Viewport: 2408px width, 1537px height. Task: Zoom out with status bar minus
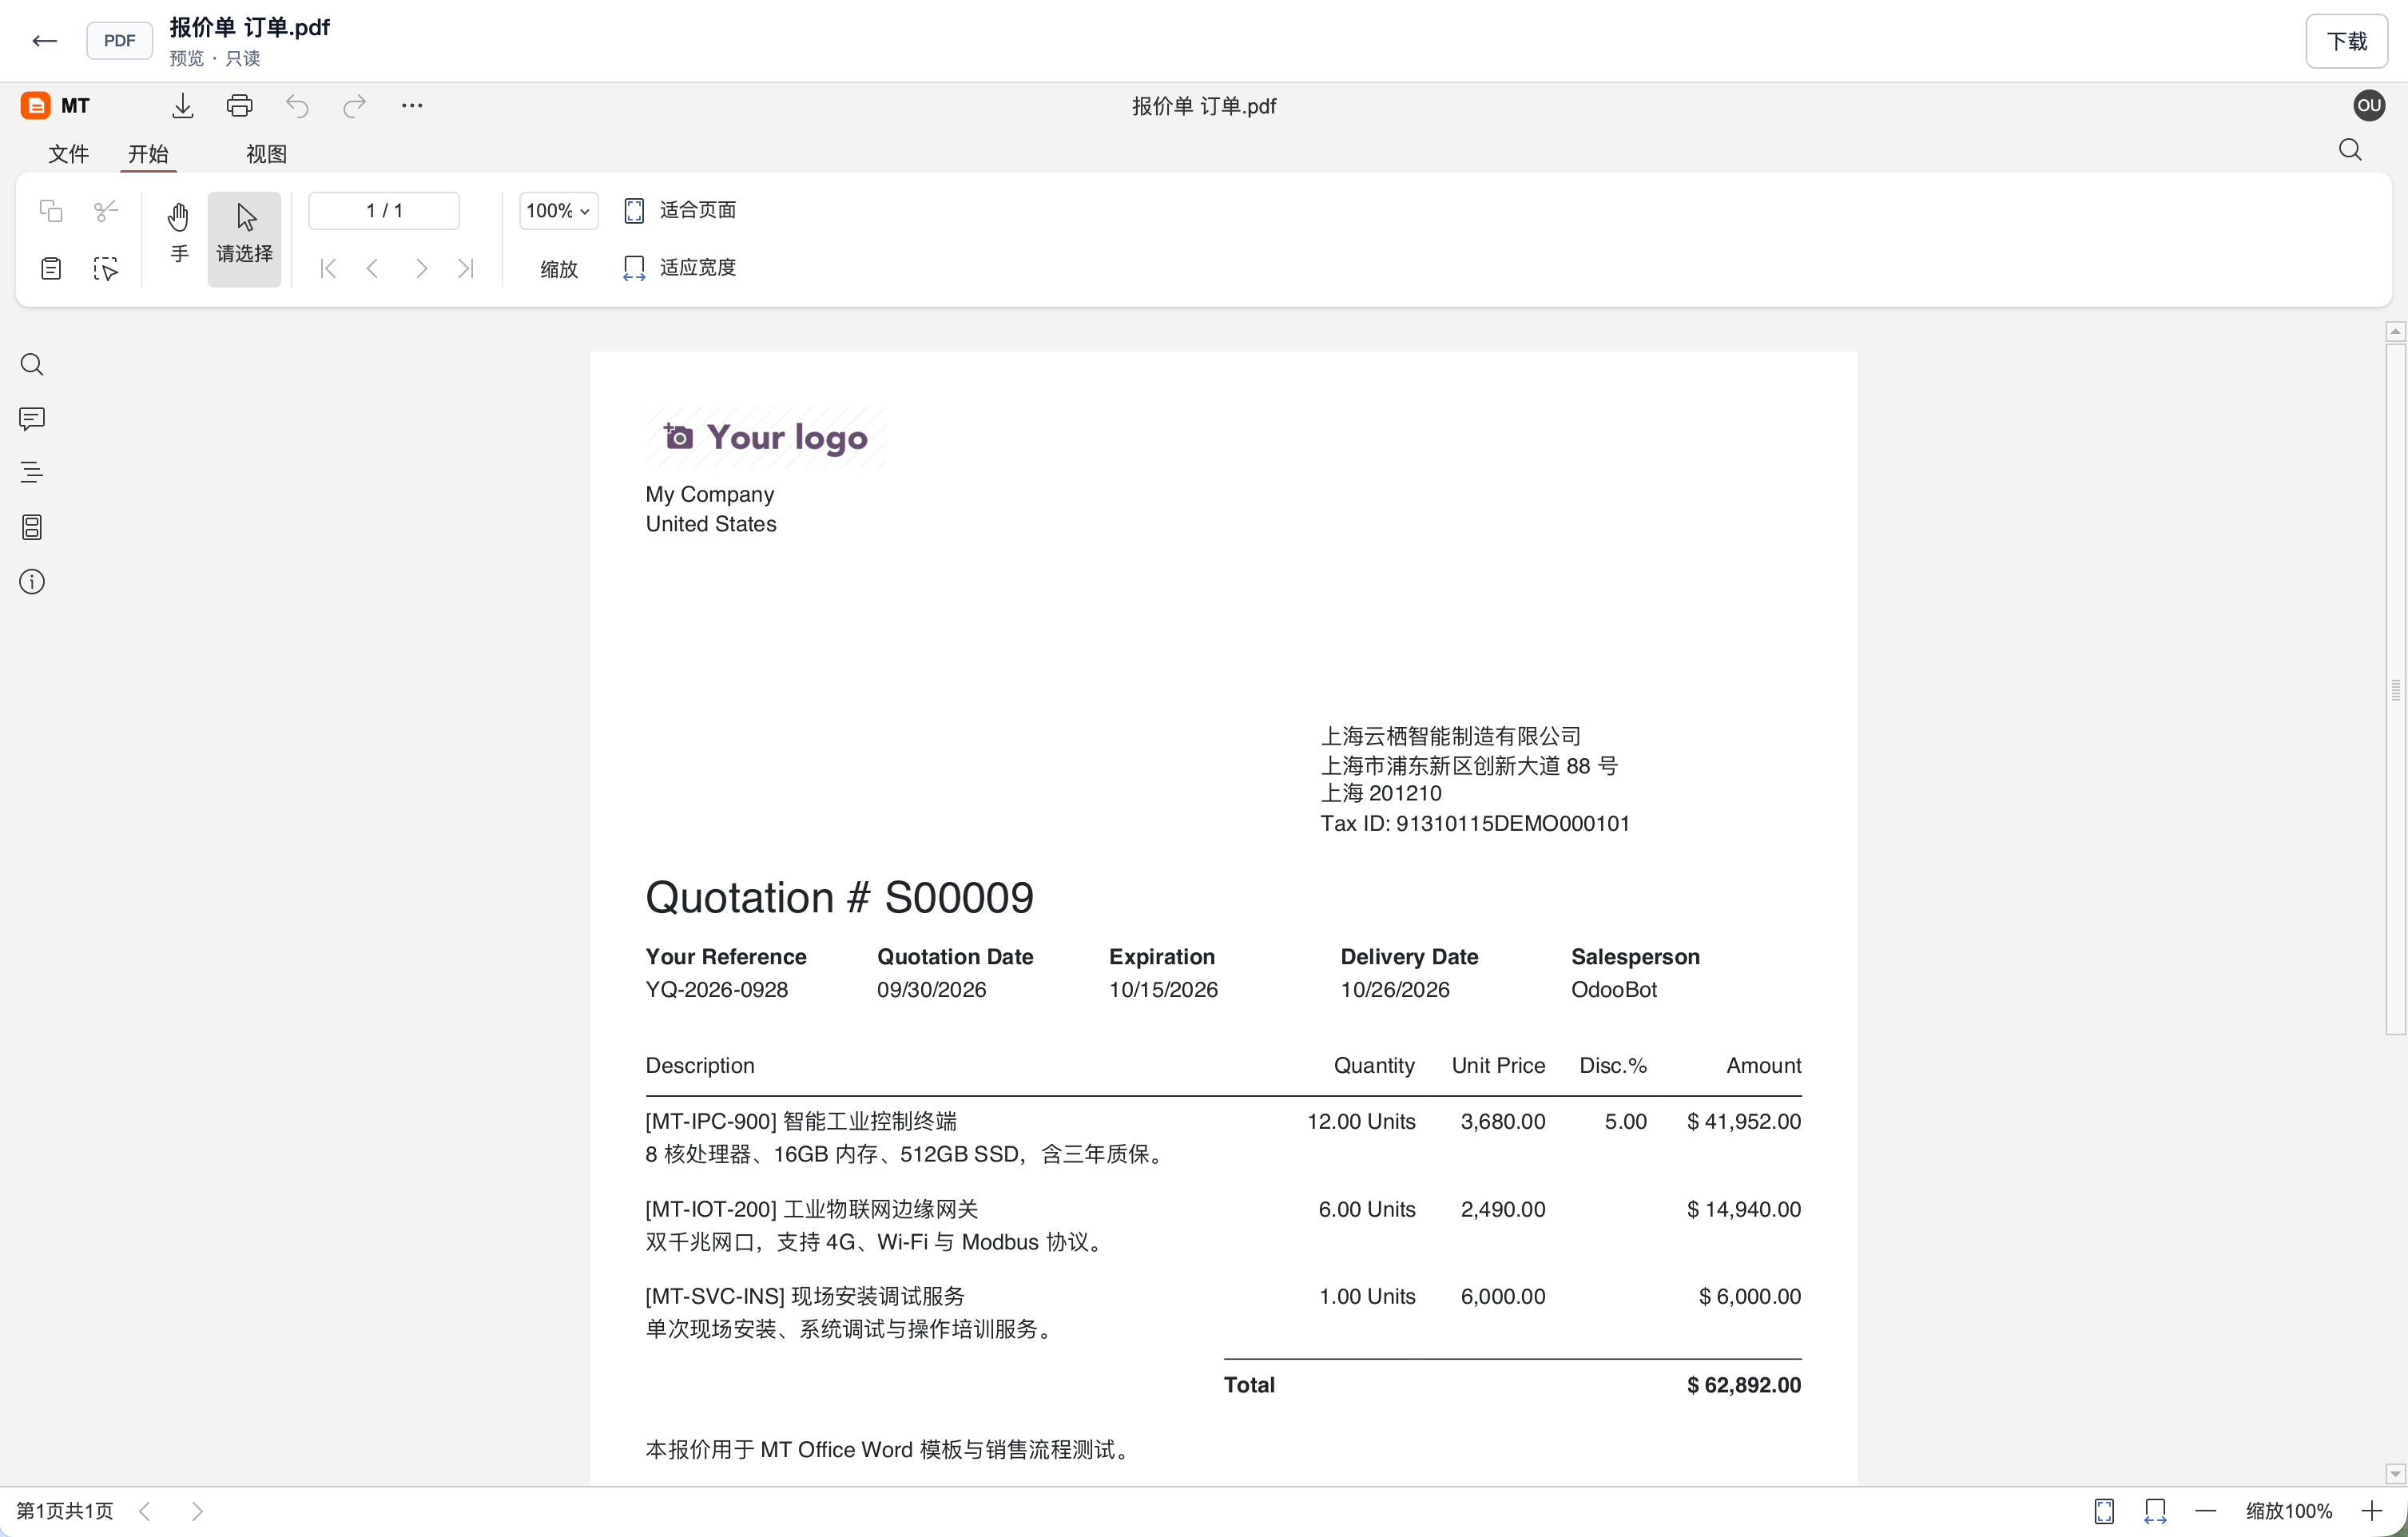(2205, 1510)
